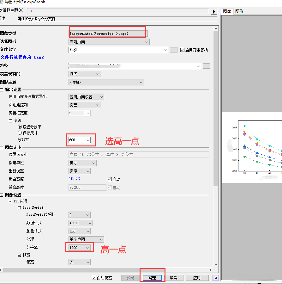Click disabled 剪辑框宽度 dropdown showing 5
Screen dimensions: 282x284
point(79,113)
